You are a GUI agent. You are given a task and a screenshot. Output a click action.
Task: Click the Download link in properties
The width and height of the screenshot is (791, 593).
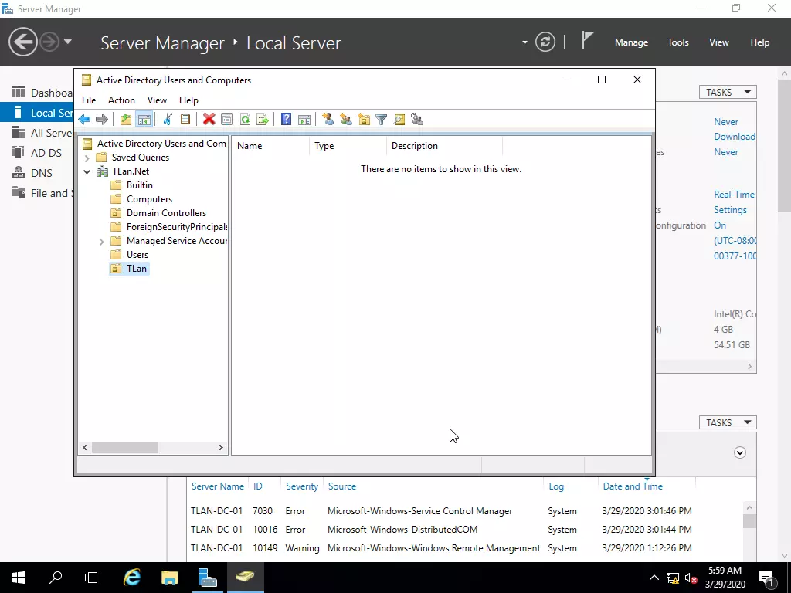tap(735, 137)
